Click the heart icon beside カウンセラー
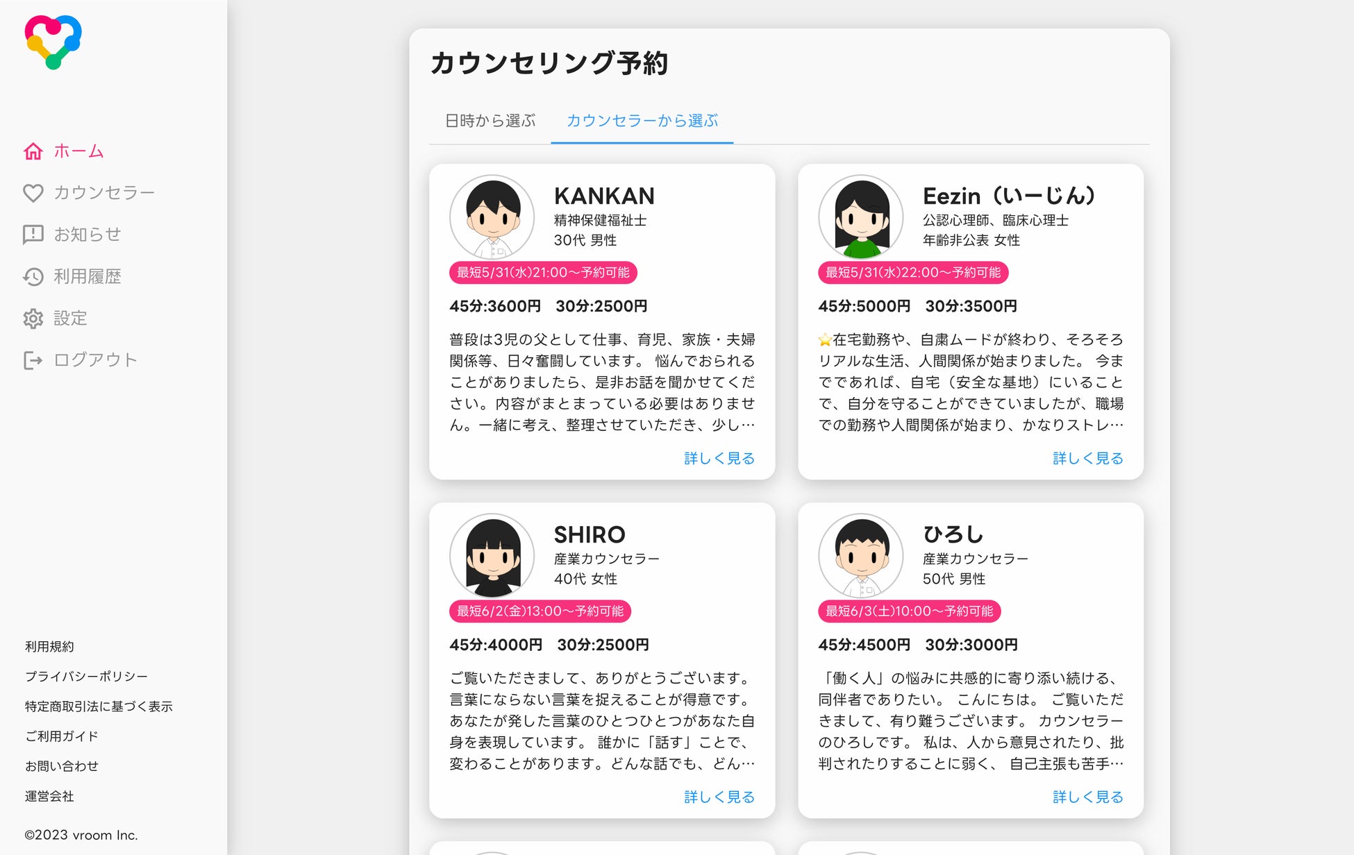The image size is (1354, 855). 33,193
